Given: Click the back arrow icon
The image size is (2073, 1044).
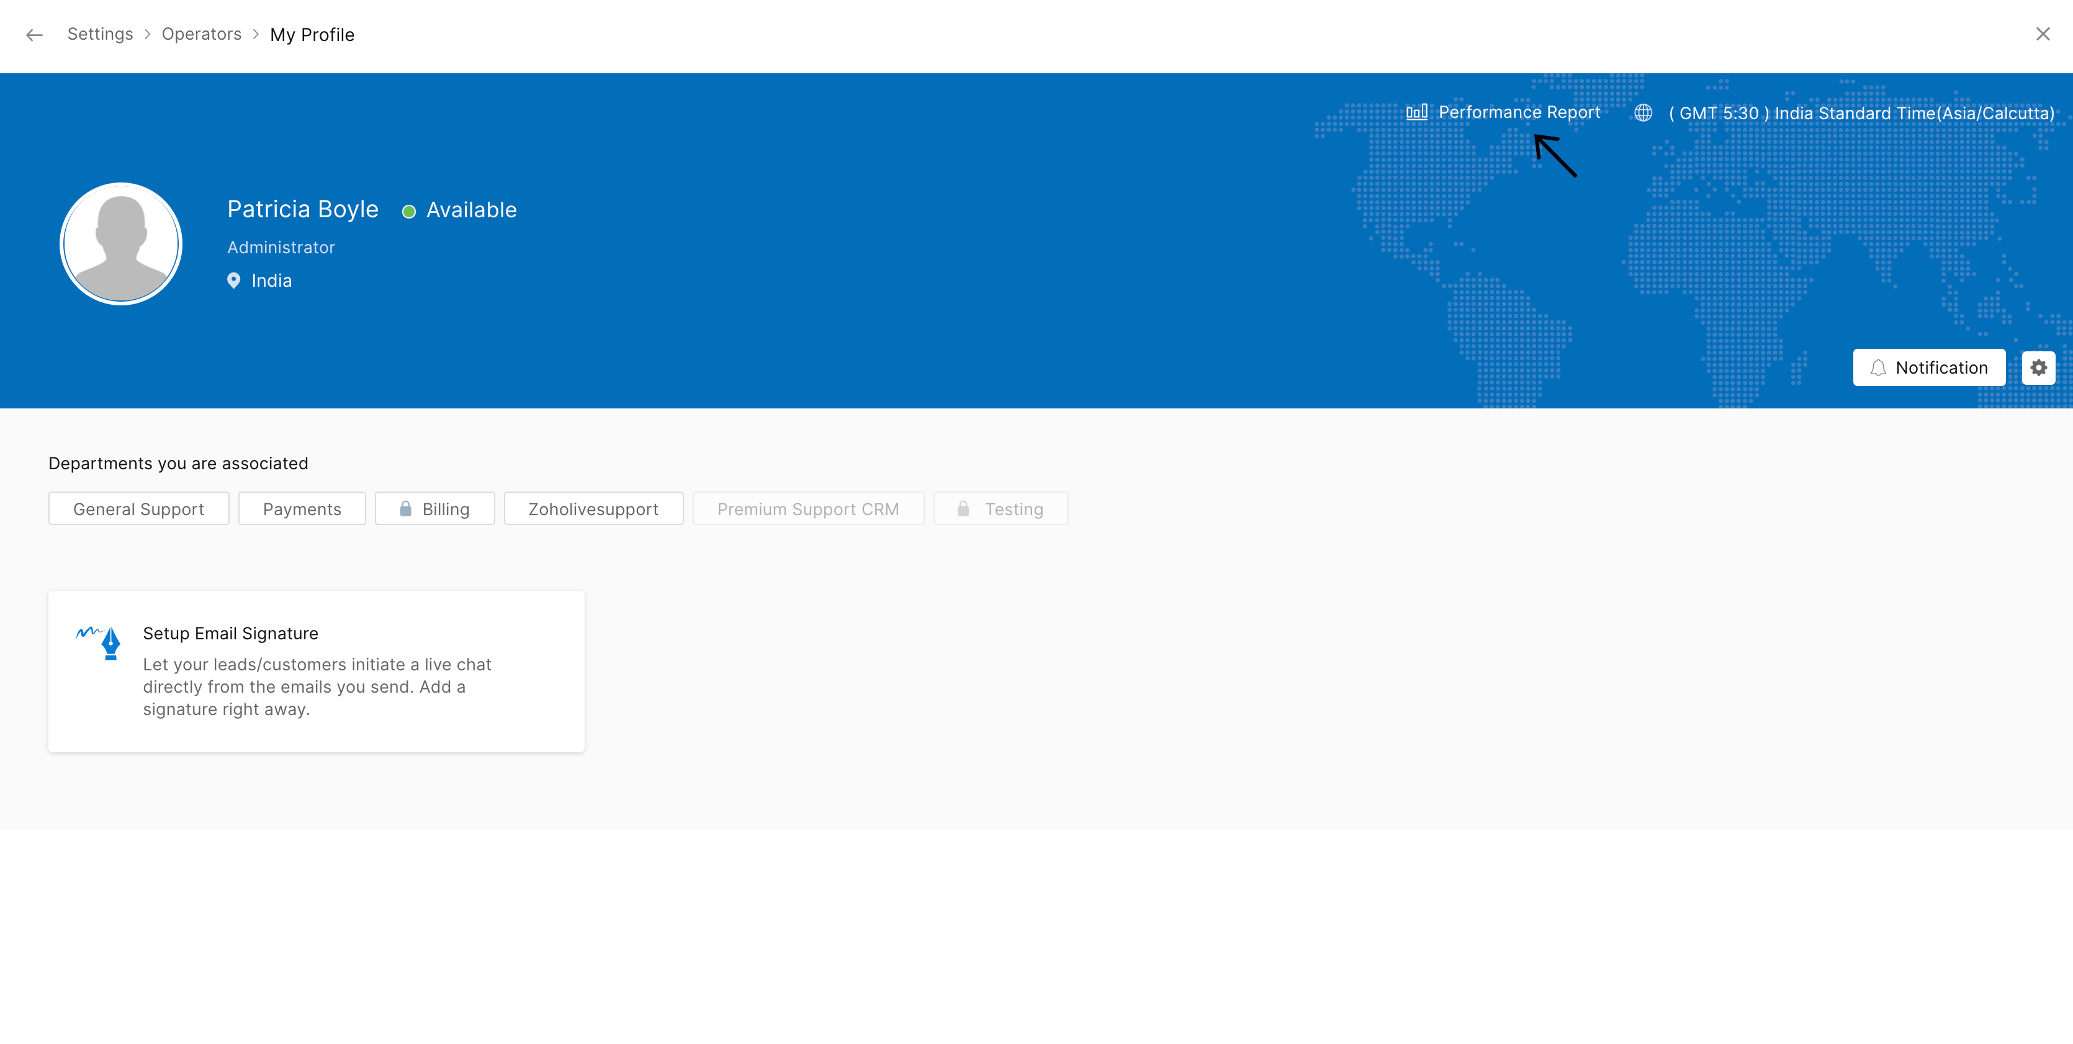Looking at the screenshot, I should [34, 35].
